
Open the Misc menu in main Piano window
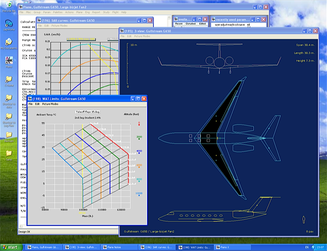tap(28, 12)
